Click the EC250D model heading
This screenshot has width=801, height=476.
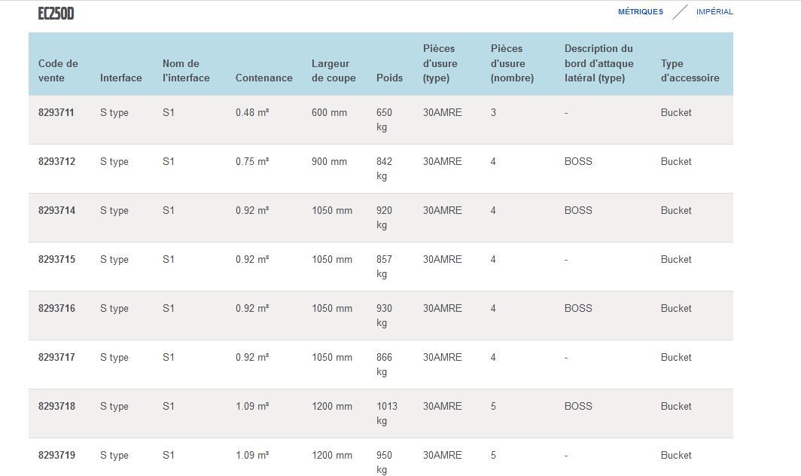tap(56, 14)
